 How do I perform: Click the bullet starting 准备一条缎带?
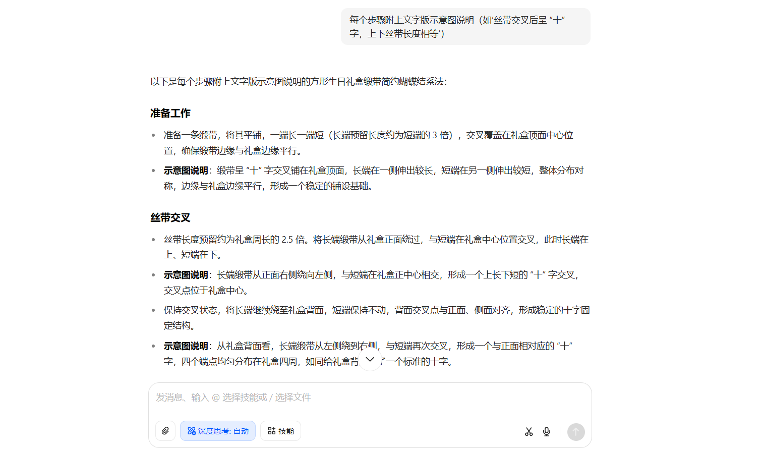(368, 135)
